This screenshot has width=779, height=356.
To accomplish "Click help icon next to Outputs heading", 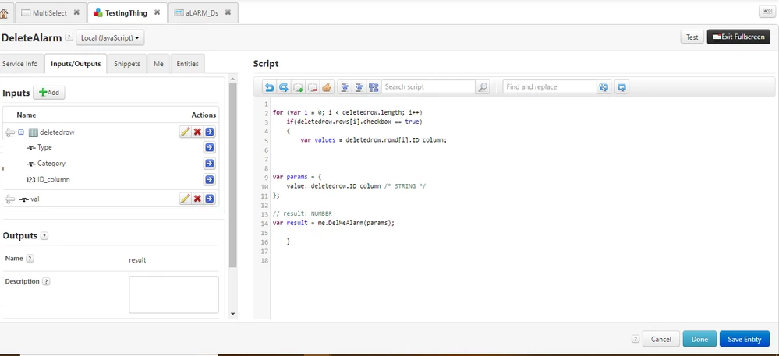I will pyautogui.click(x=44, y=236).
